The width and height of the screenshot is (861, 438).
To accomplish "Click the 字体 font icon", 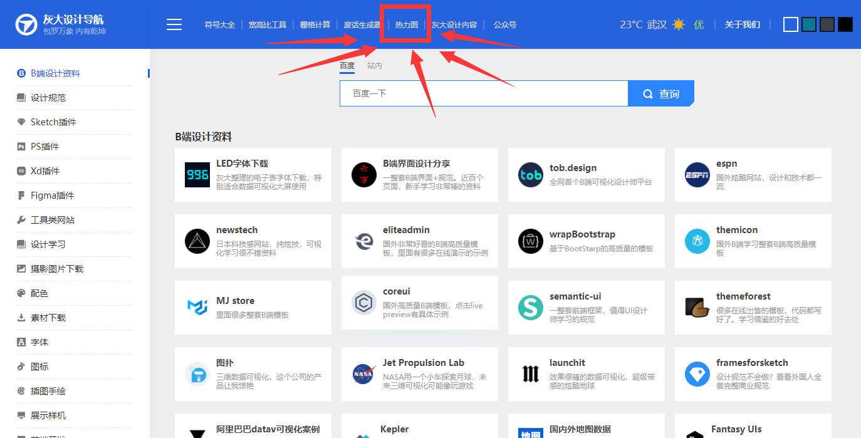I will tap(21, 342).
